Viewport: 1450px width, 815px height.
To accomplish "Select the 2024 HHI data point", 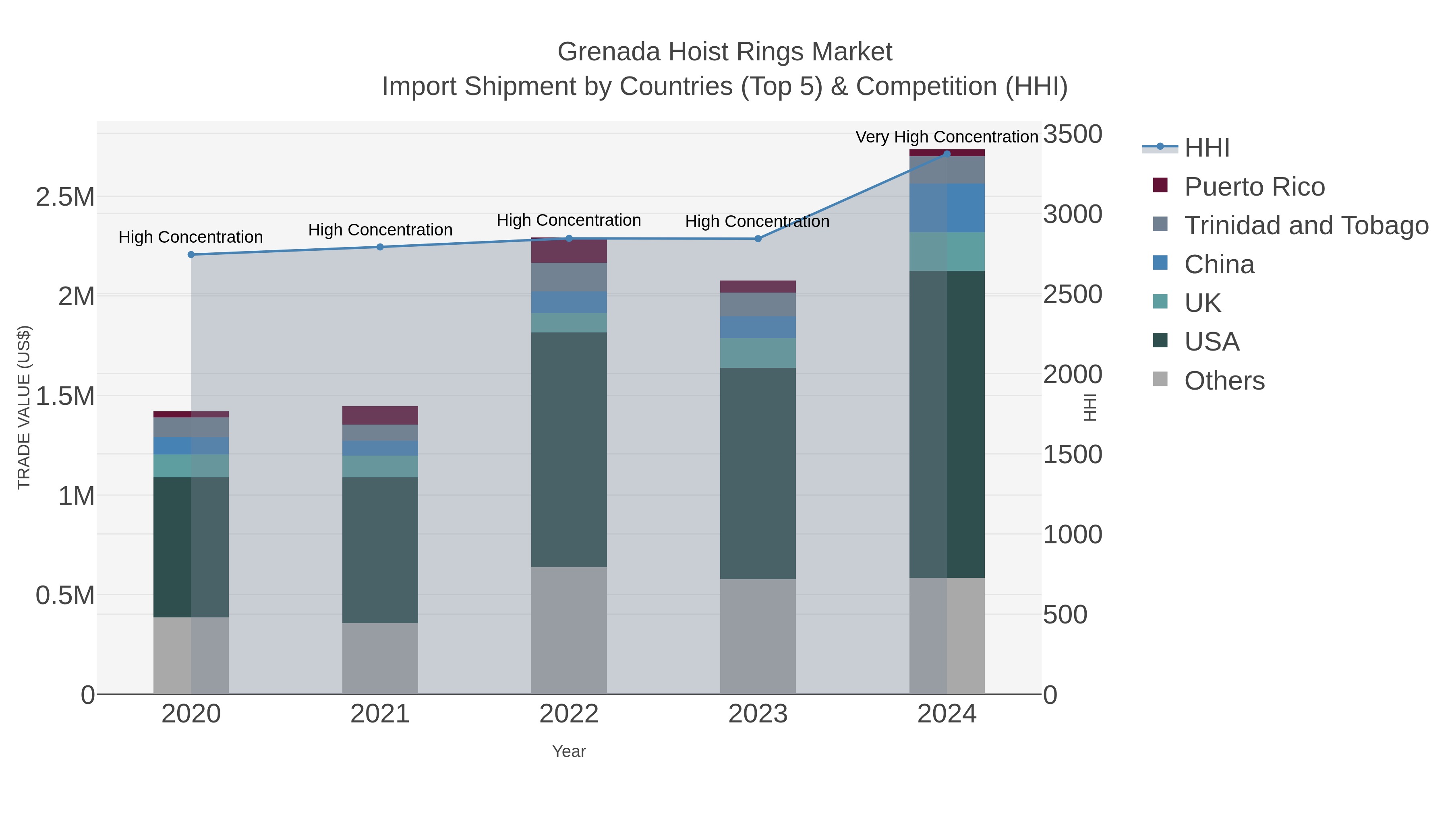I will point(947,154).
